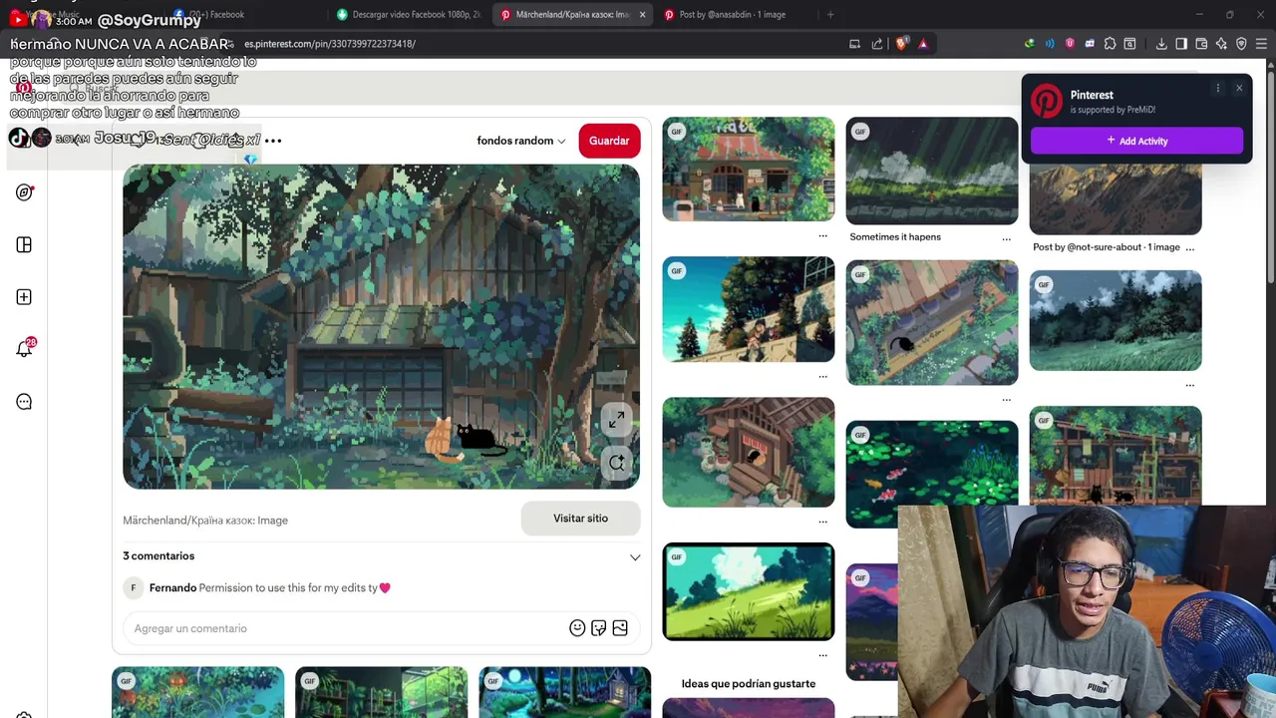Image resolution: width=1276 pixels, height=718 pixels.
Task: Click the add photo icon in comment box
Action: [x=620, y=628]
